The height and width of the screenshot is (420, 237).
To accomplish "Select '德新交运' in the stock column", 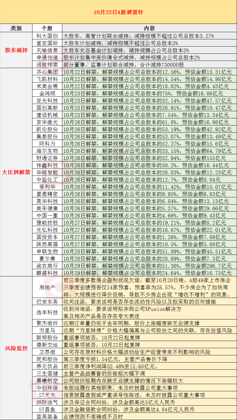I will 47,345.
